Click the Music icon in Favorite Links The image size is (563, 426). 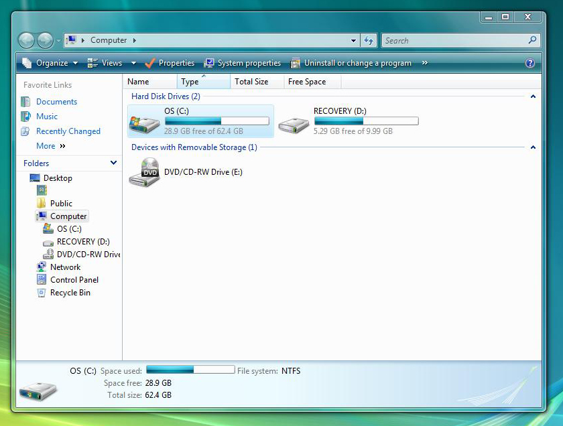(25, 117)
